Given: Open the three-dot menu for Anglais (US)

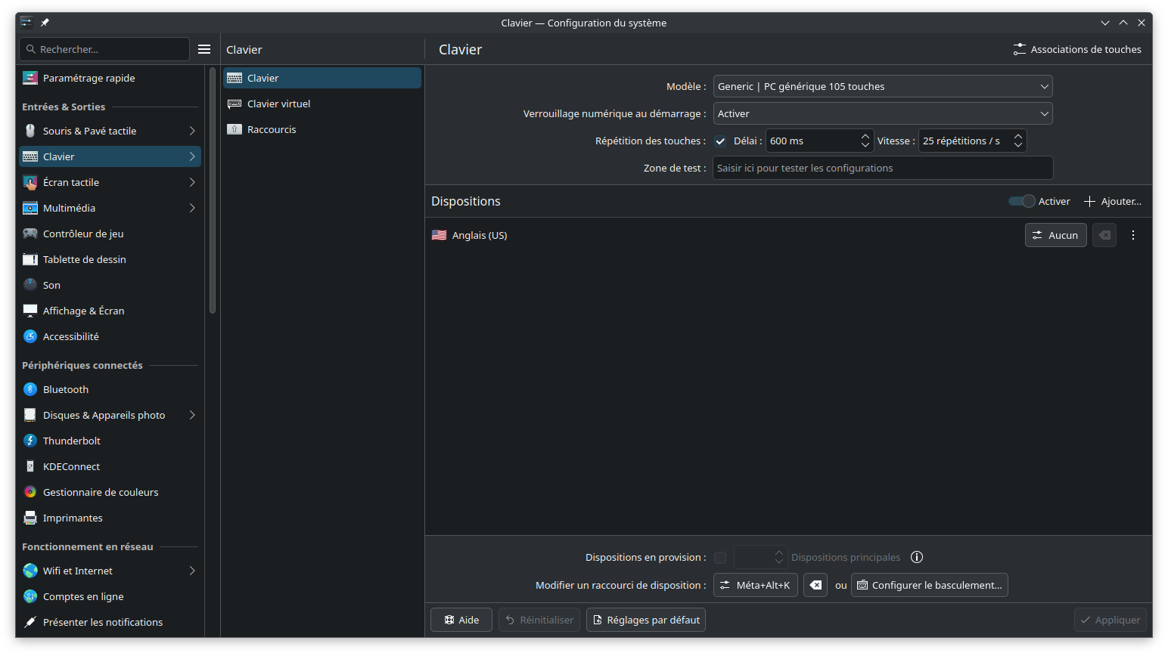Looking at the screenshot, I should (x=1133, y=235).
